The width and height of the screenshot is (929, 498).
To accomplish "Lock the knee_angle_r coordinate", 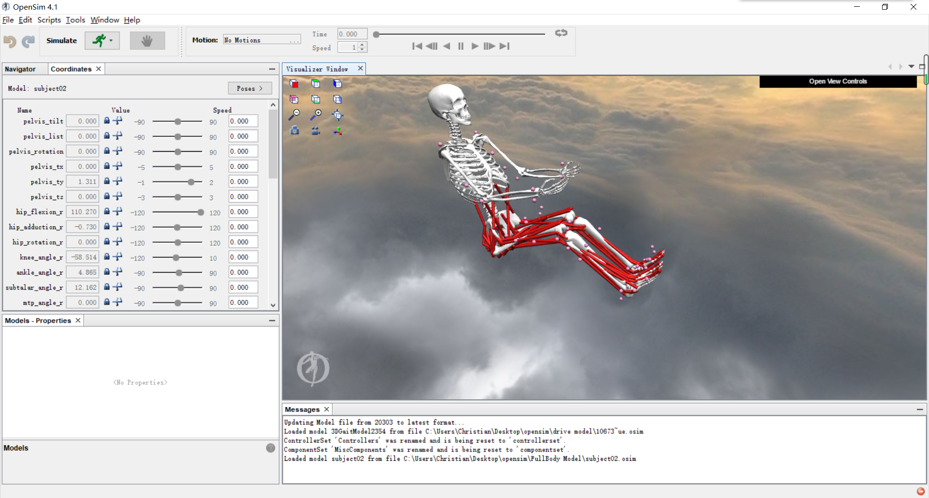I will [106, 257].
